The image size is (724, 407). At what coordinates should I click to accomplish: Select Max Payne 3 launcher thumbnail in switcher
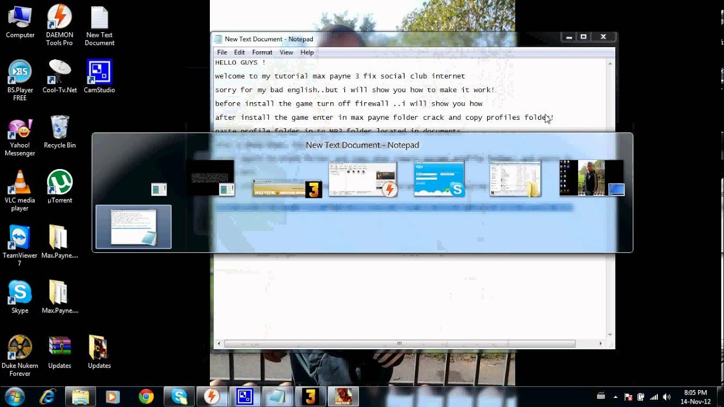pos(287,188)
